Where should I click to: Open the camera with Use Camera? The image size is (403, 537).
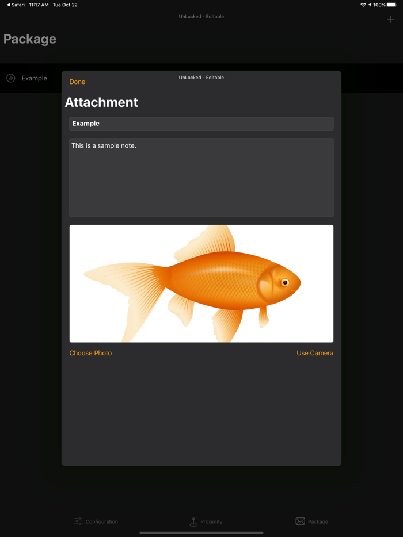[x=315, y=353]
